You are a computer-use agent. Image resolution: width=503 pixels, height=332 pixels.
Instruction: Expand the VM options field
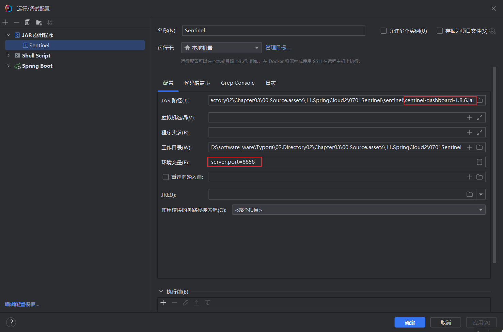(x=480, y=117)
